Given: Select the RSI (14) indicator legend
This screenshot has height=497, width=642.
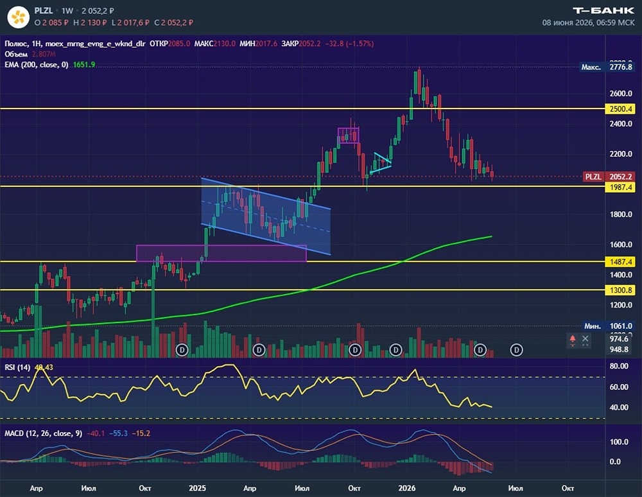Looking at the screenshot, I should (x=17, y=367).
